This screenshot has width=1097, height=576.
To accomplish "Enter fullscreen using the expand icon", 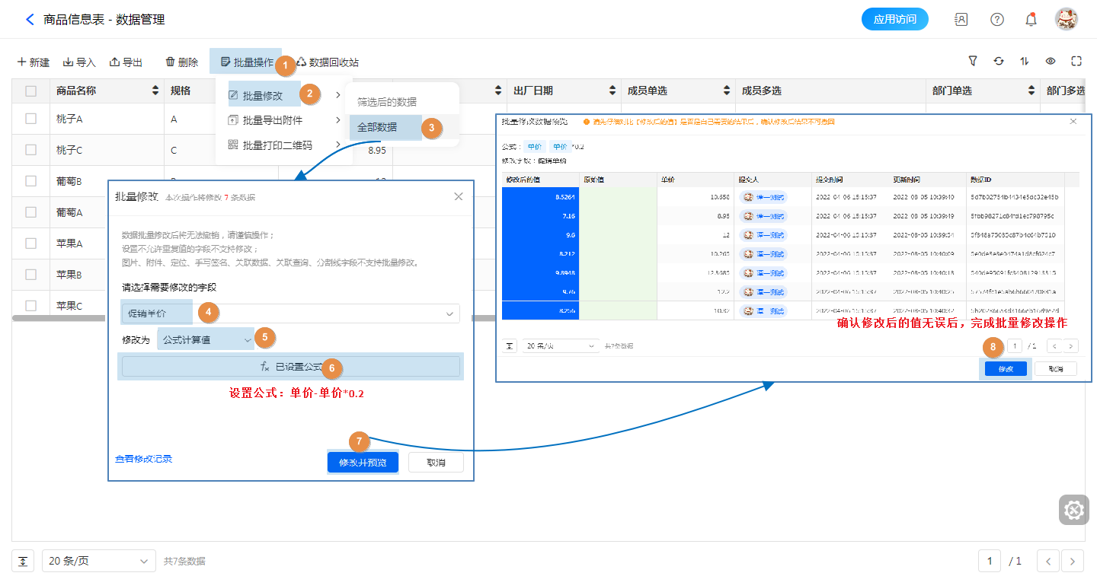I will click(1076, 62).
